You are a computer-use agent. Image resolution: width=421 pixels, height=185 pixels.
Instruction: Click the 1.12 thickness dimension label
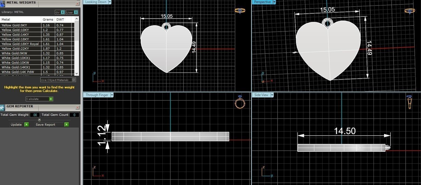point(102,136)
